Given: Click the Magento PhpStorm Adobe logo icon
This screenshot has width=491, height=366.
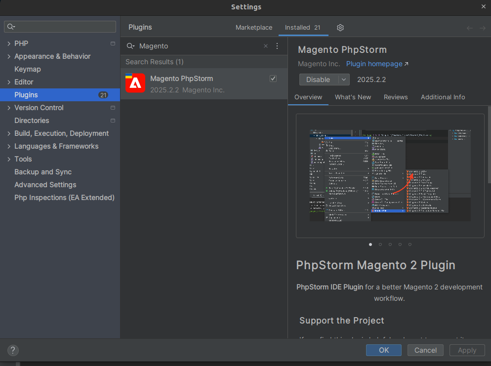Looking at the screenshot, I should coord(135,83).
